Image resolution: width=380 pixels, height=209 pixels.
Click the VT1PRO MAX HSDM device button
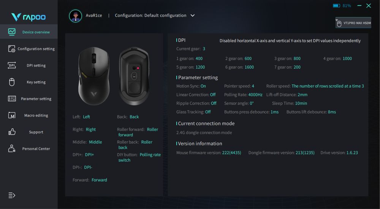(x=353, y=23)
